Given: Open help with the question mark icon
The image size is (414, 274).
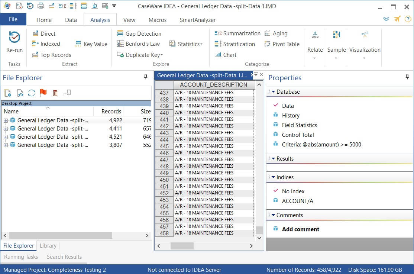Looking at the screenshot, I should coord(408,19).
